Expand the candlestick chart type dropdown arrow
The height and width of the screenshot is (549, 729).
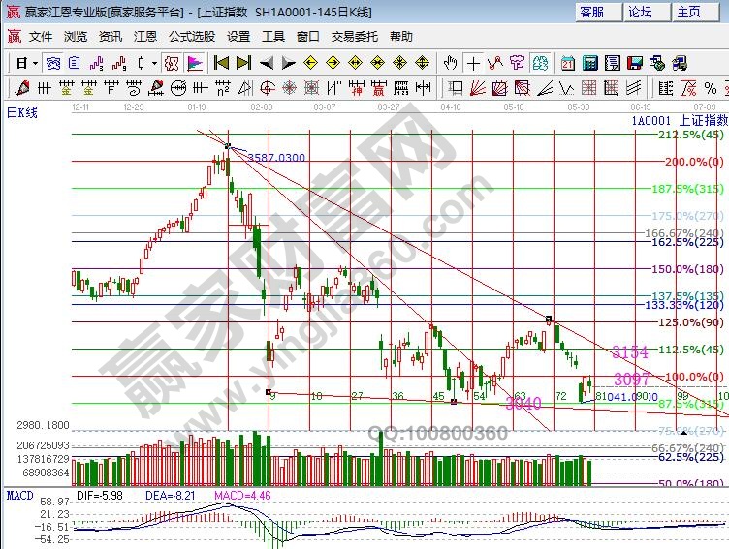pos(154,63)
